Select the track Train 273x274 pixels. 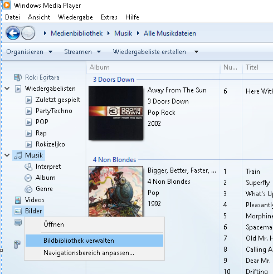point(253,172)
